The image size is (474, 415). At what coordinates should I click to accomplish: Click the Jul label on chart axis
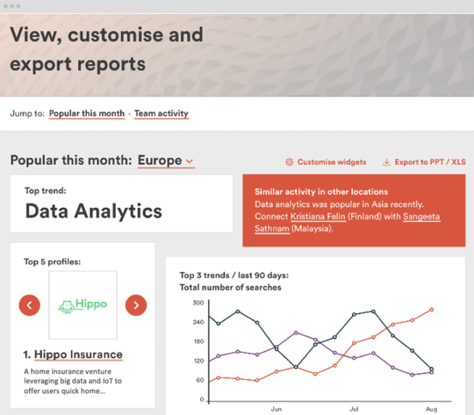(x=354, y=409)
